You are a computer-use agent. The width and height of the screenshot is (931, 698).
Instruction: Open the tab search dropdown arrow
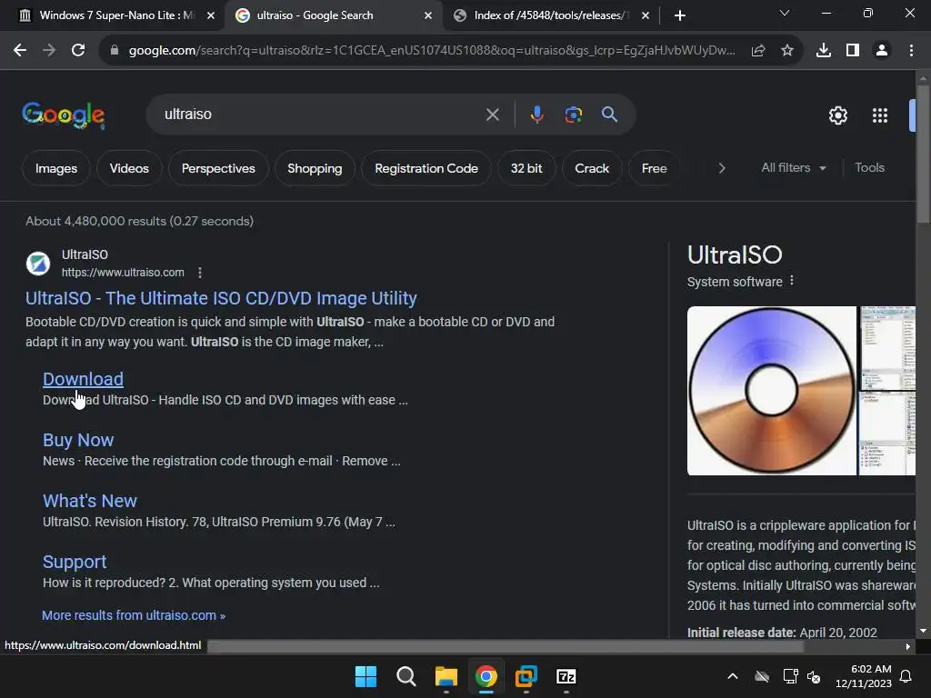785,13
